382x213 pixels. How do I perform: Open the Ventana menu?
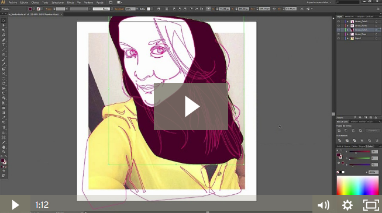(x=88, y=2)
